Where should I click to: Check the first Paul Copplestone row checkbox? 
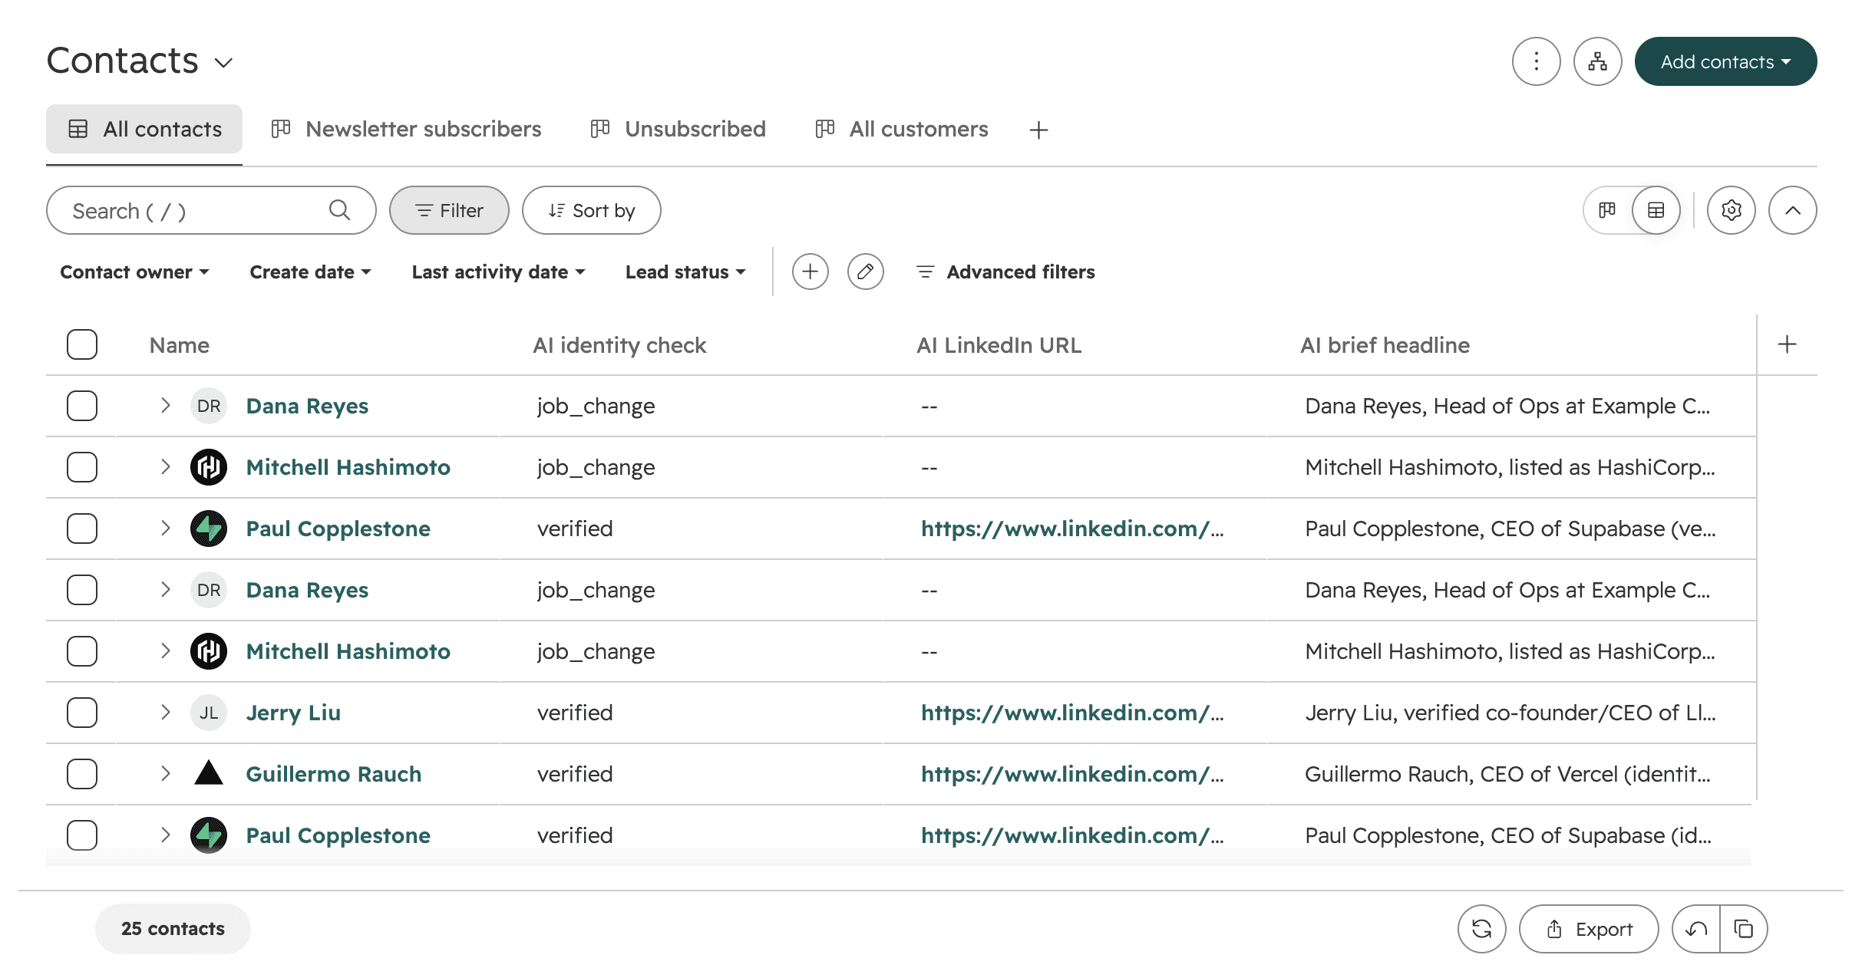[82, 529]
